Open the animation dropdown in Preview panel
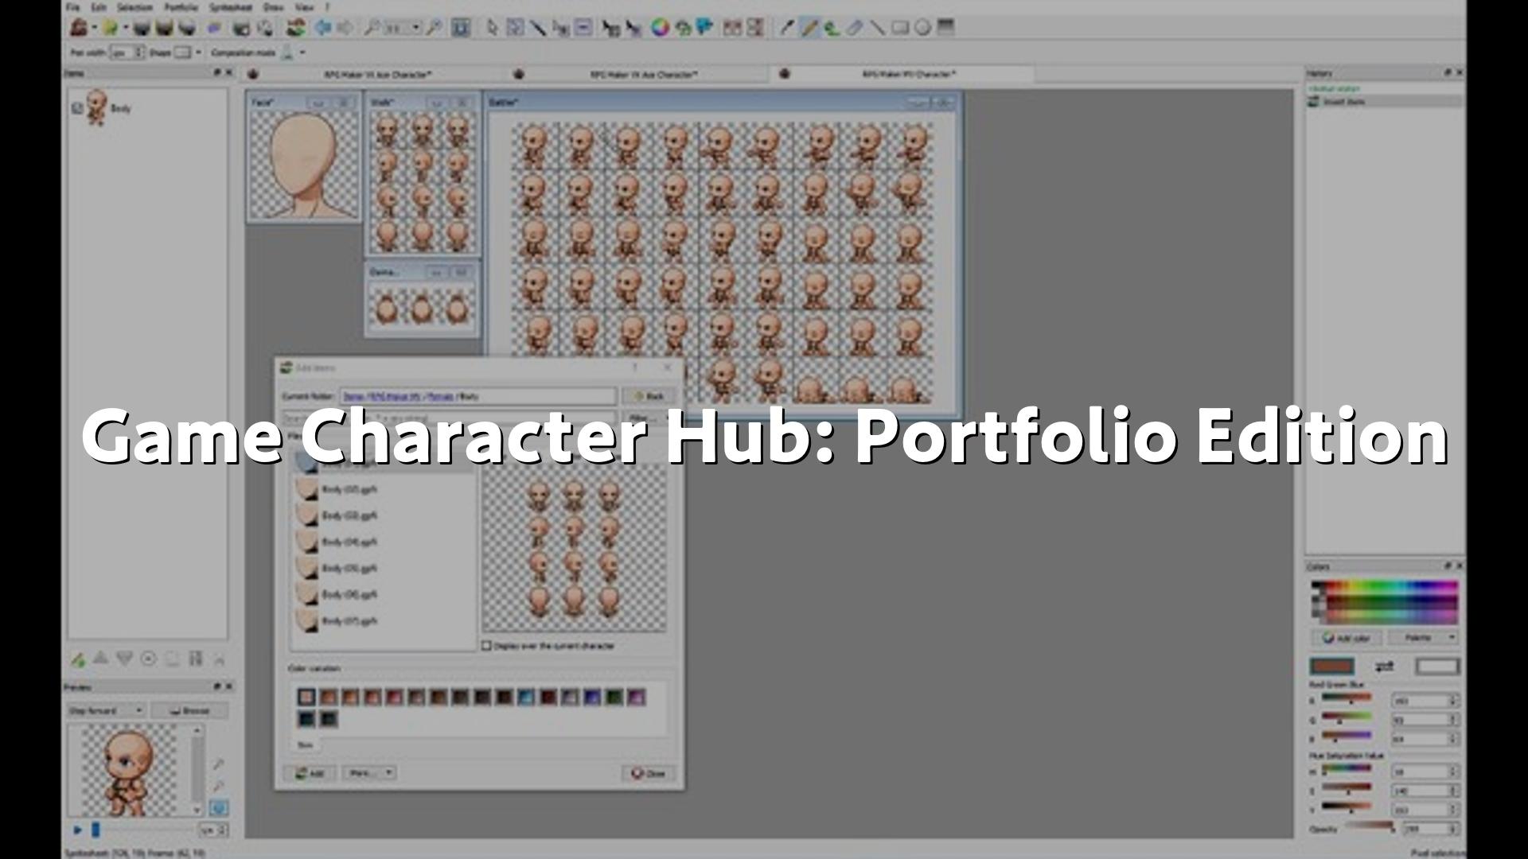 106,710
